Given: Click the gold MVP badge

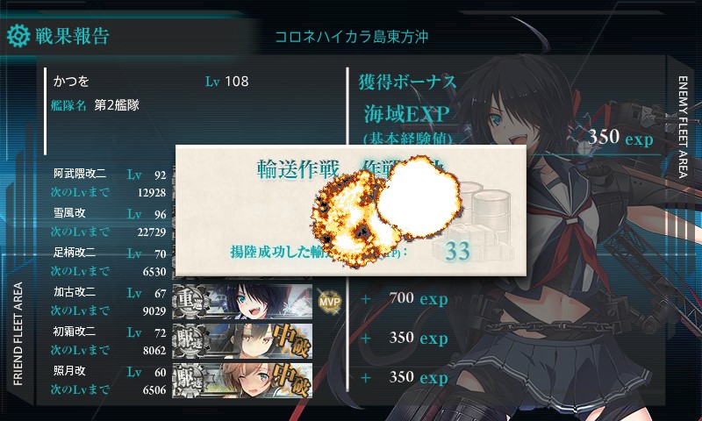Looking at the screenshot, I should 330,301.
